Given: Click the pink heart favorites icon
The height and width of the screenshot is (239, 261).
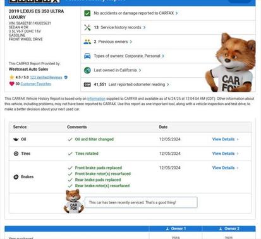Looking at the screenshot, I should click(12, 83).
